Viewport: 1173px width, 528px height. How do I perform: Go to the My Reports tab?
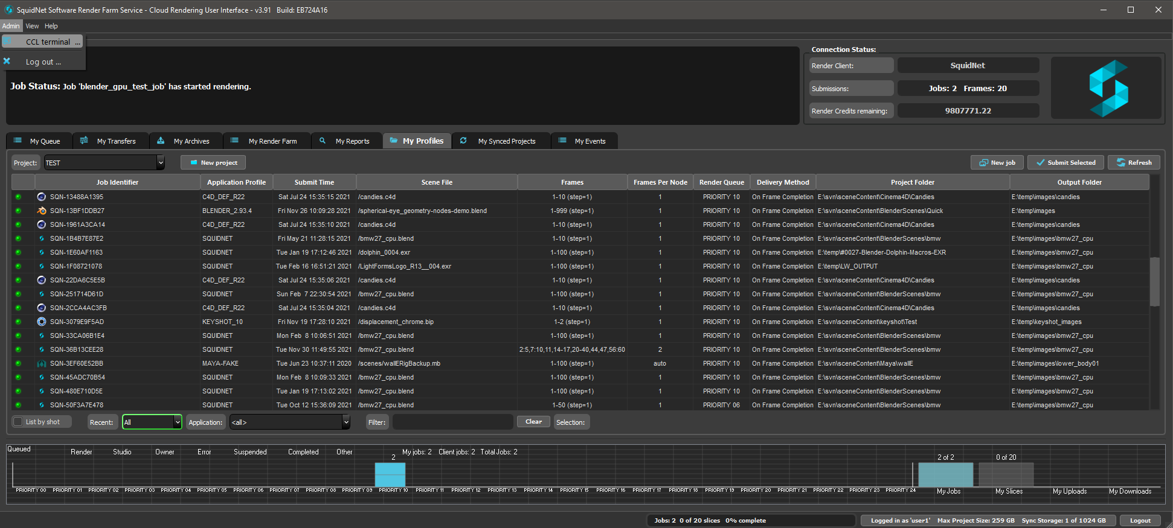345,141
